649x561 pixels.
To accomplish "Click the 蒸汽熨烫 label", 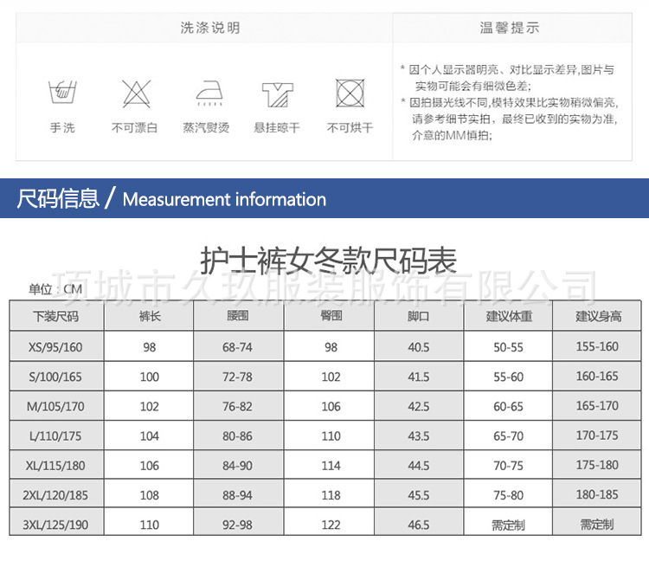I will point(206,127).
